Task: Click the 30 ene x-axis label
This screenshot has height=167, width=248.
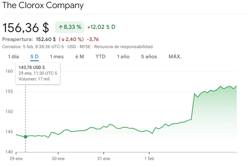Action: (x=58, y=159)
